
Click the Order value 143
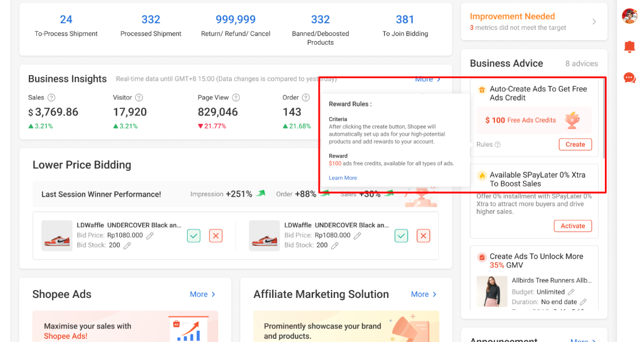point(292,112)
